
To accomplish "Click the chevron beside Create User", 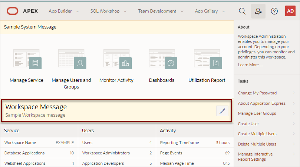I will [293, 124].
